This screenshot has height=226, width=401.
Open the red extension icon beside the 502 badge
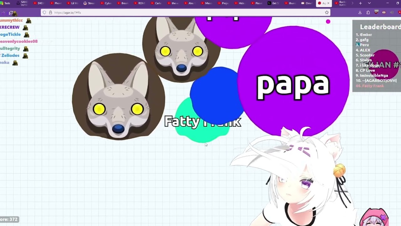[384, 13]
